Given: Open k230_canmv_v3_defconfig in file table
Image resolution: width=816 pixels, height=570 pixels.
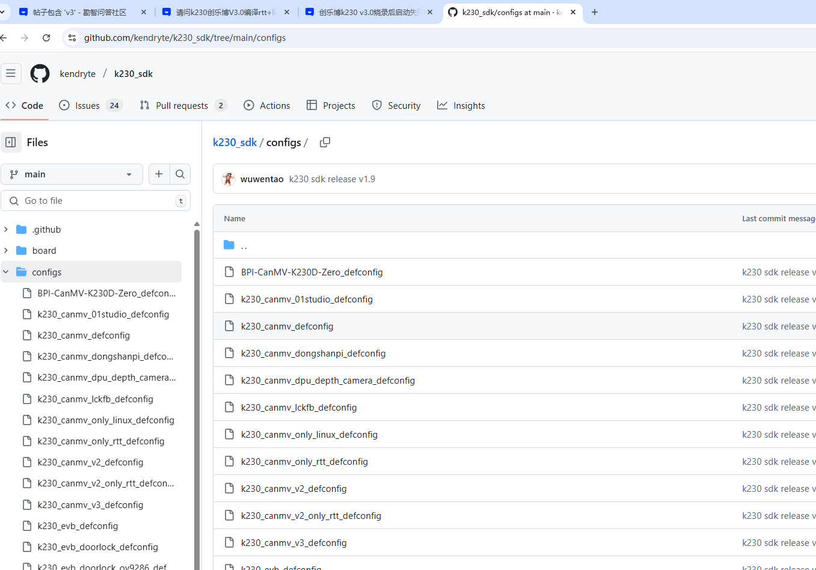Looking at the screenshot, I should [293, 543].
